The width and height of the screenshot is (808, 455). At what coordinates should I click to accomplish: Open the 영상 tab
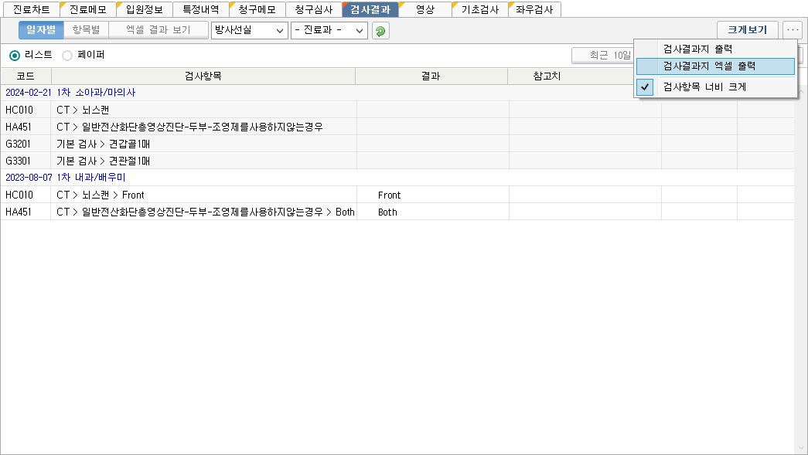(424, 10)
